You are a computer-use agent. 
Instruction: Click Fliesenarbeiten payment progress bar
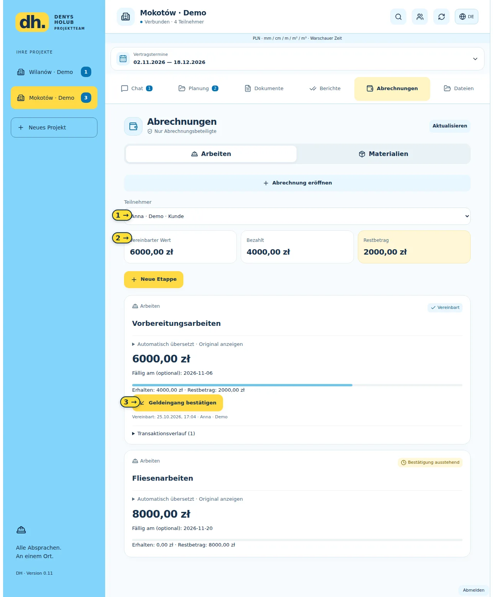[x=297, y=540]
